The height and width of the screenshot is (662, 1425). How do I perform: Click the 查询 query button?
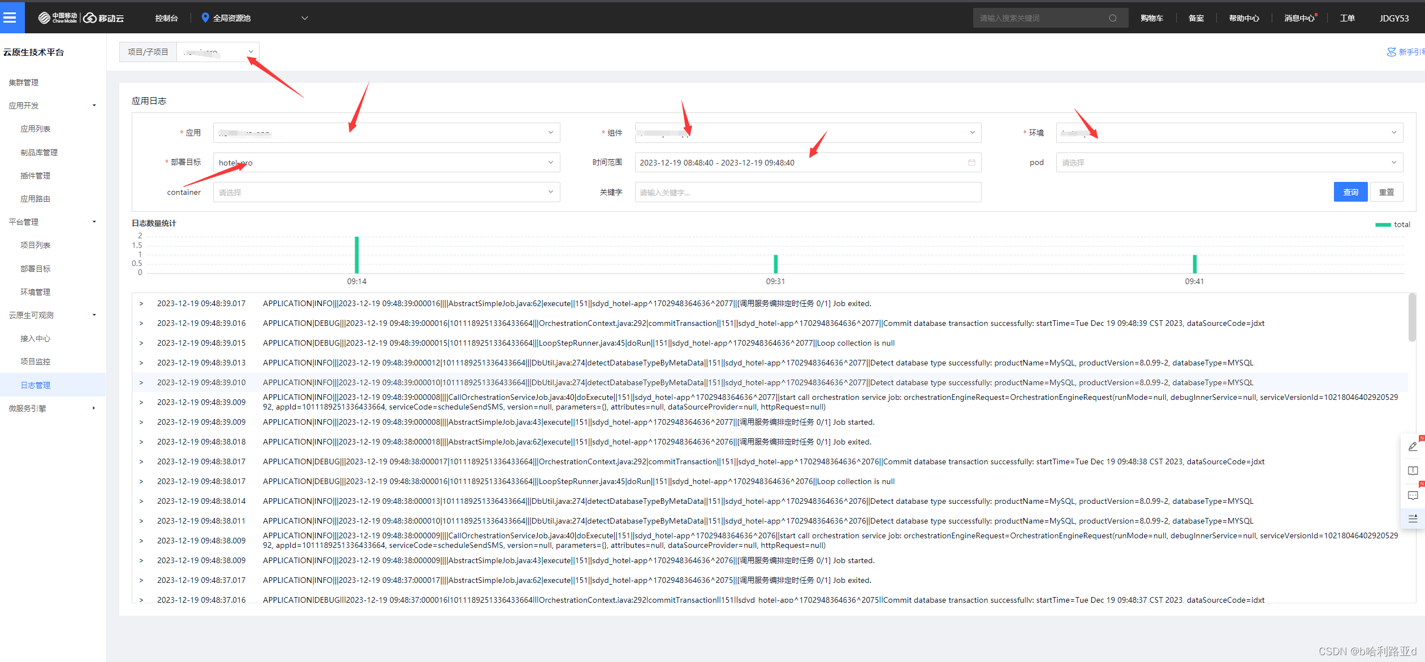(x=1350, y=192)
